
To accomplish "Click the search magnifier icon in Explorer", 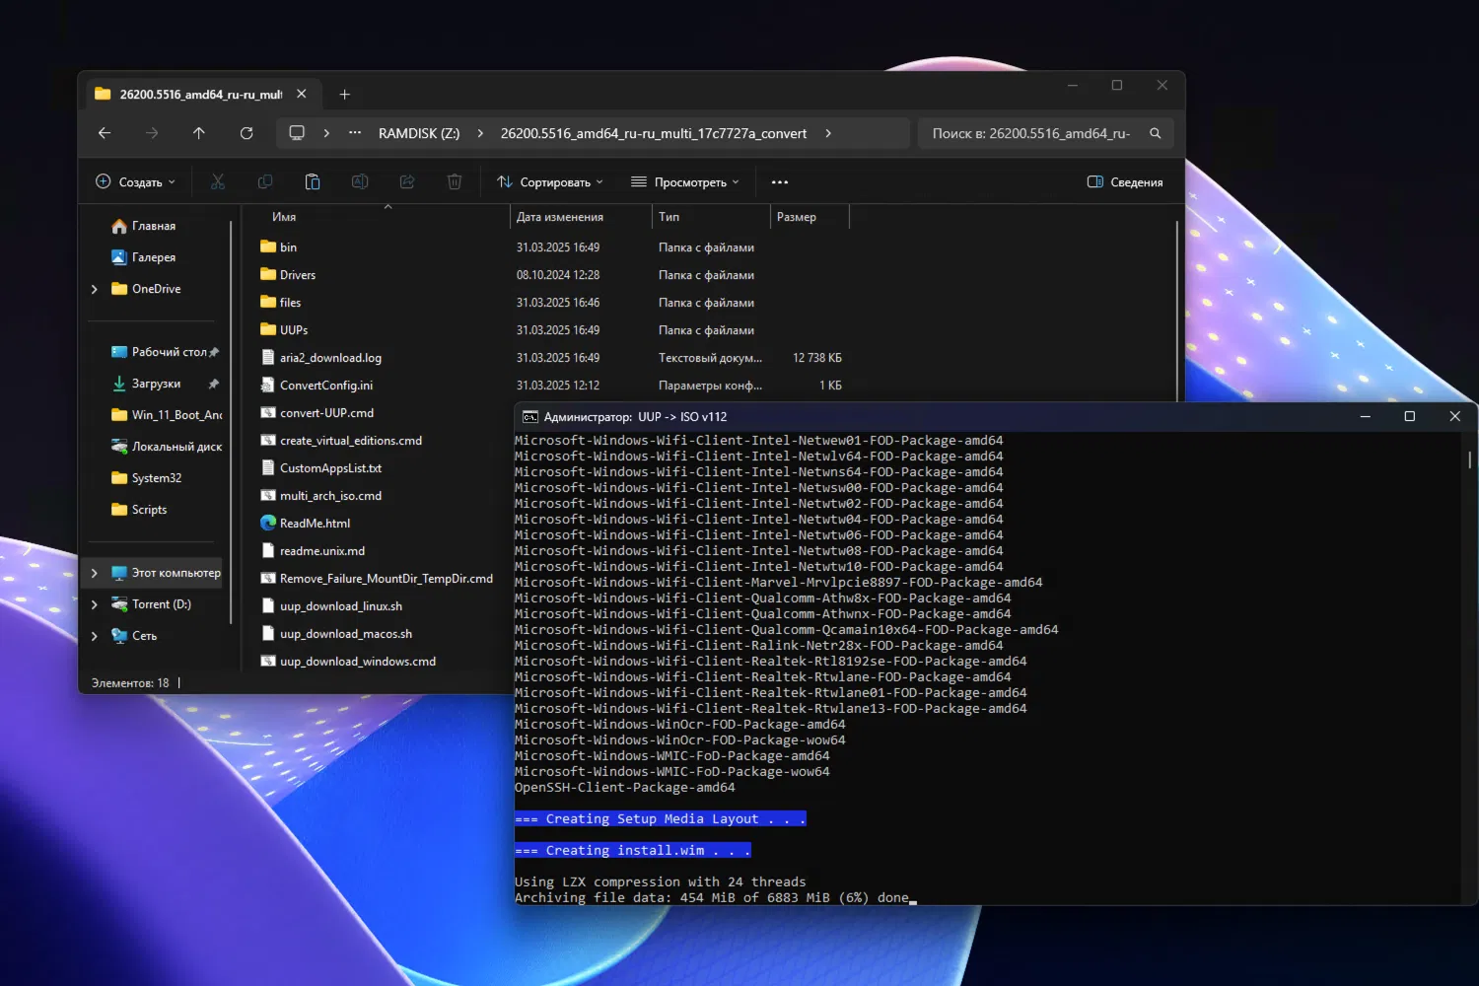I will (1156, 133).
